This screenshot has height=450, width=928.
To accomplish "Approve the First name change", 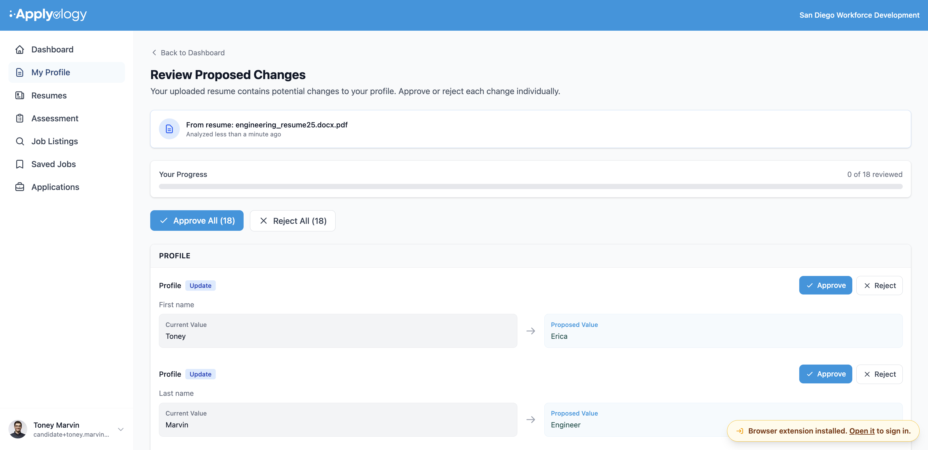I will pyautogui.click(x=825, y=285).
